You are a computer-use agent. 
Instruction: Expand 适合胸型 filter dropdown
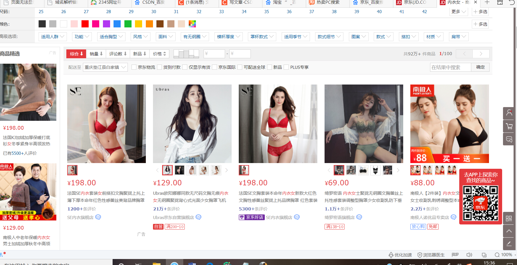tap(111, 37)
